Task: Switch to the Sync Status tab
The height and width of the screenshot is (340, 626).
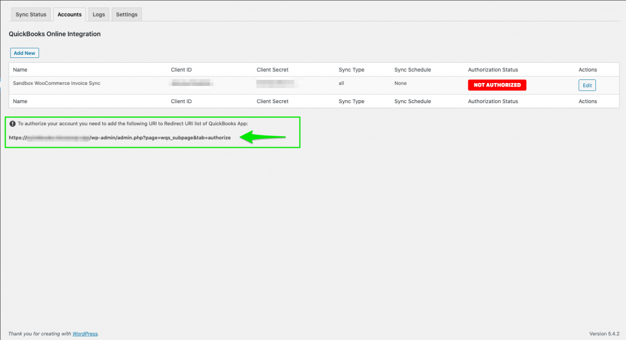Action: click(31, 15)
